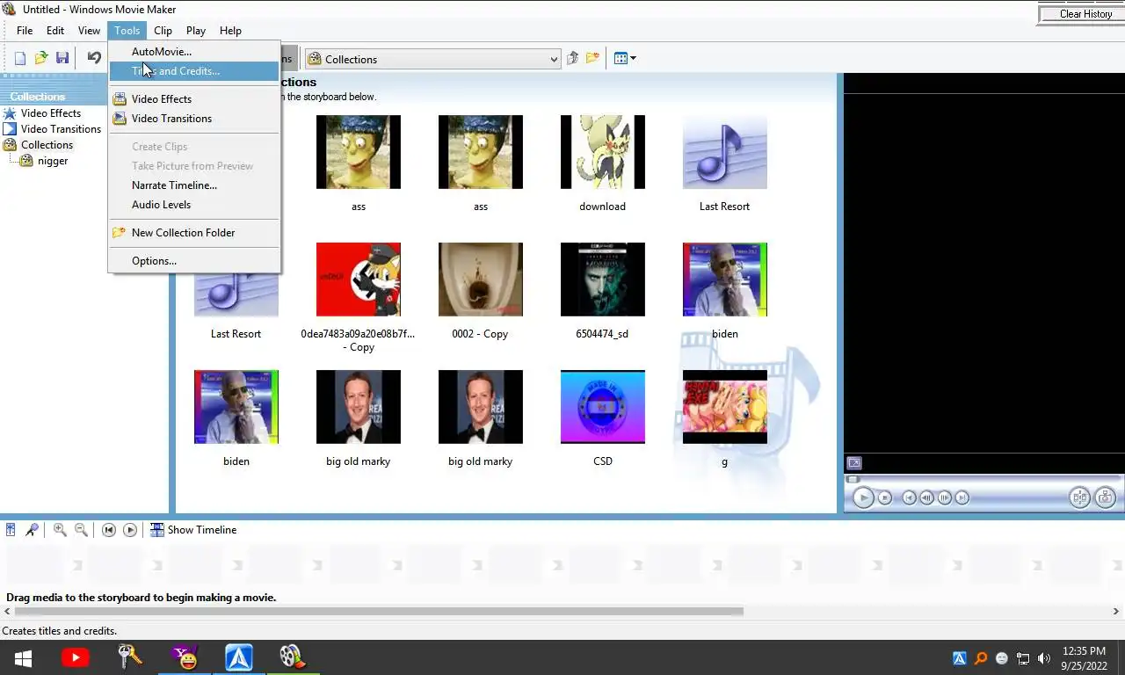Click the volume icon in the system tray
Image resolution: width=1125 pixels, height=675 pixels.
click(x=1044, y=658)
